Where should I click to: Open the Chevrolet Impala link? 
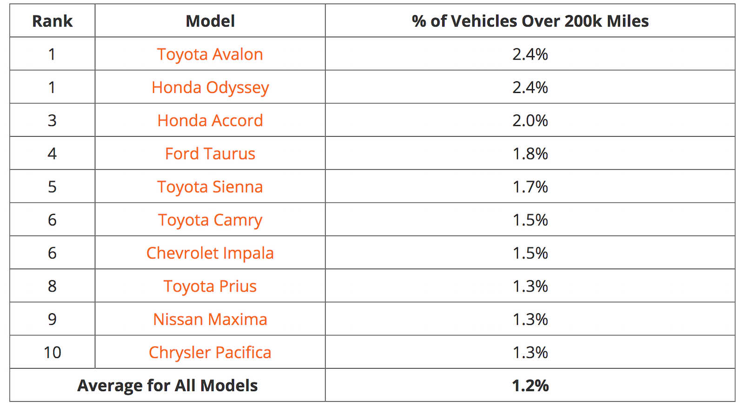pyautogui.click(x=210, y=253)
